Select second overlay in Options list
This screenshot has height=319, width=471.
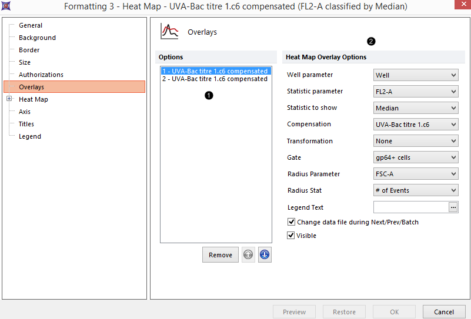(215, 79)
